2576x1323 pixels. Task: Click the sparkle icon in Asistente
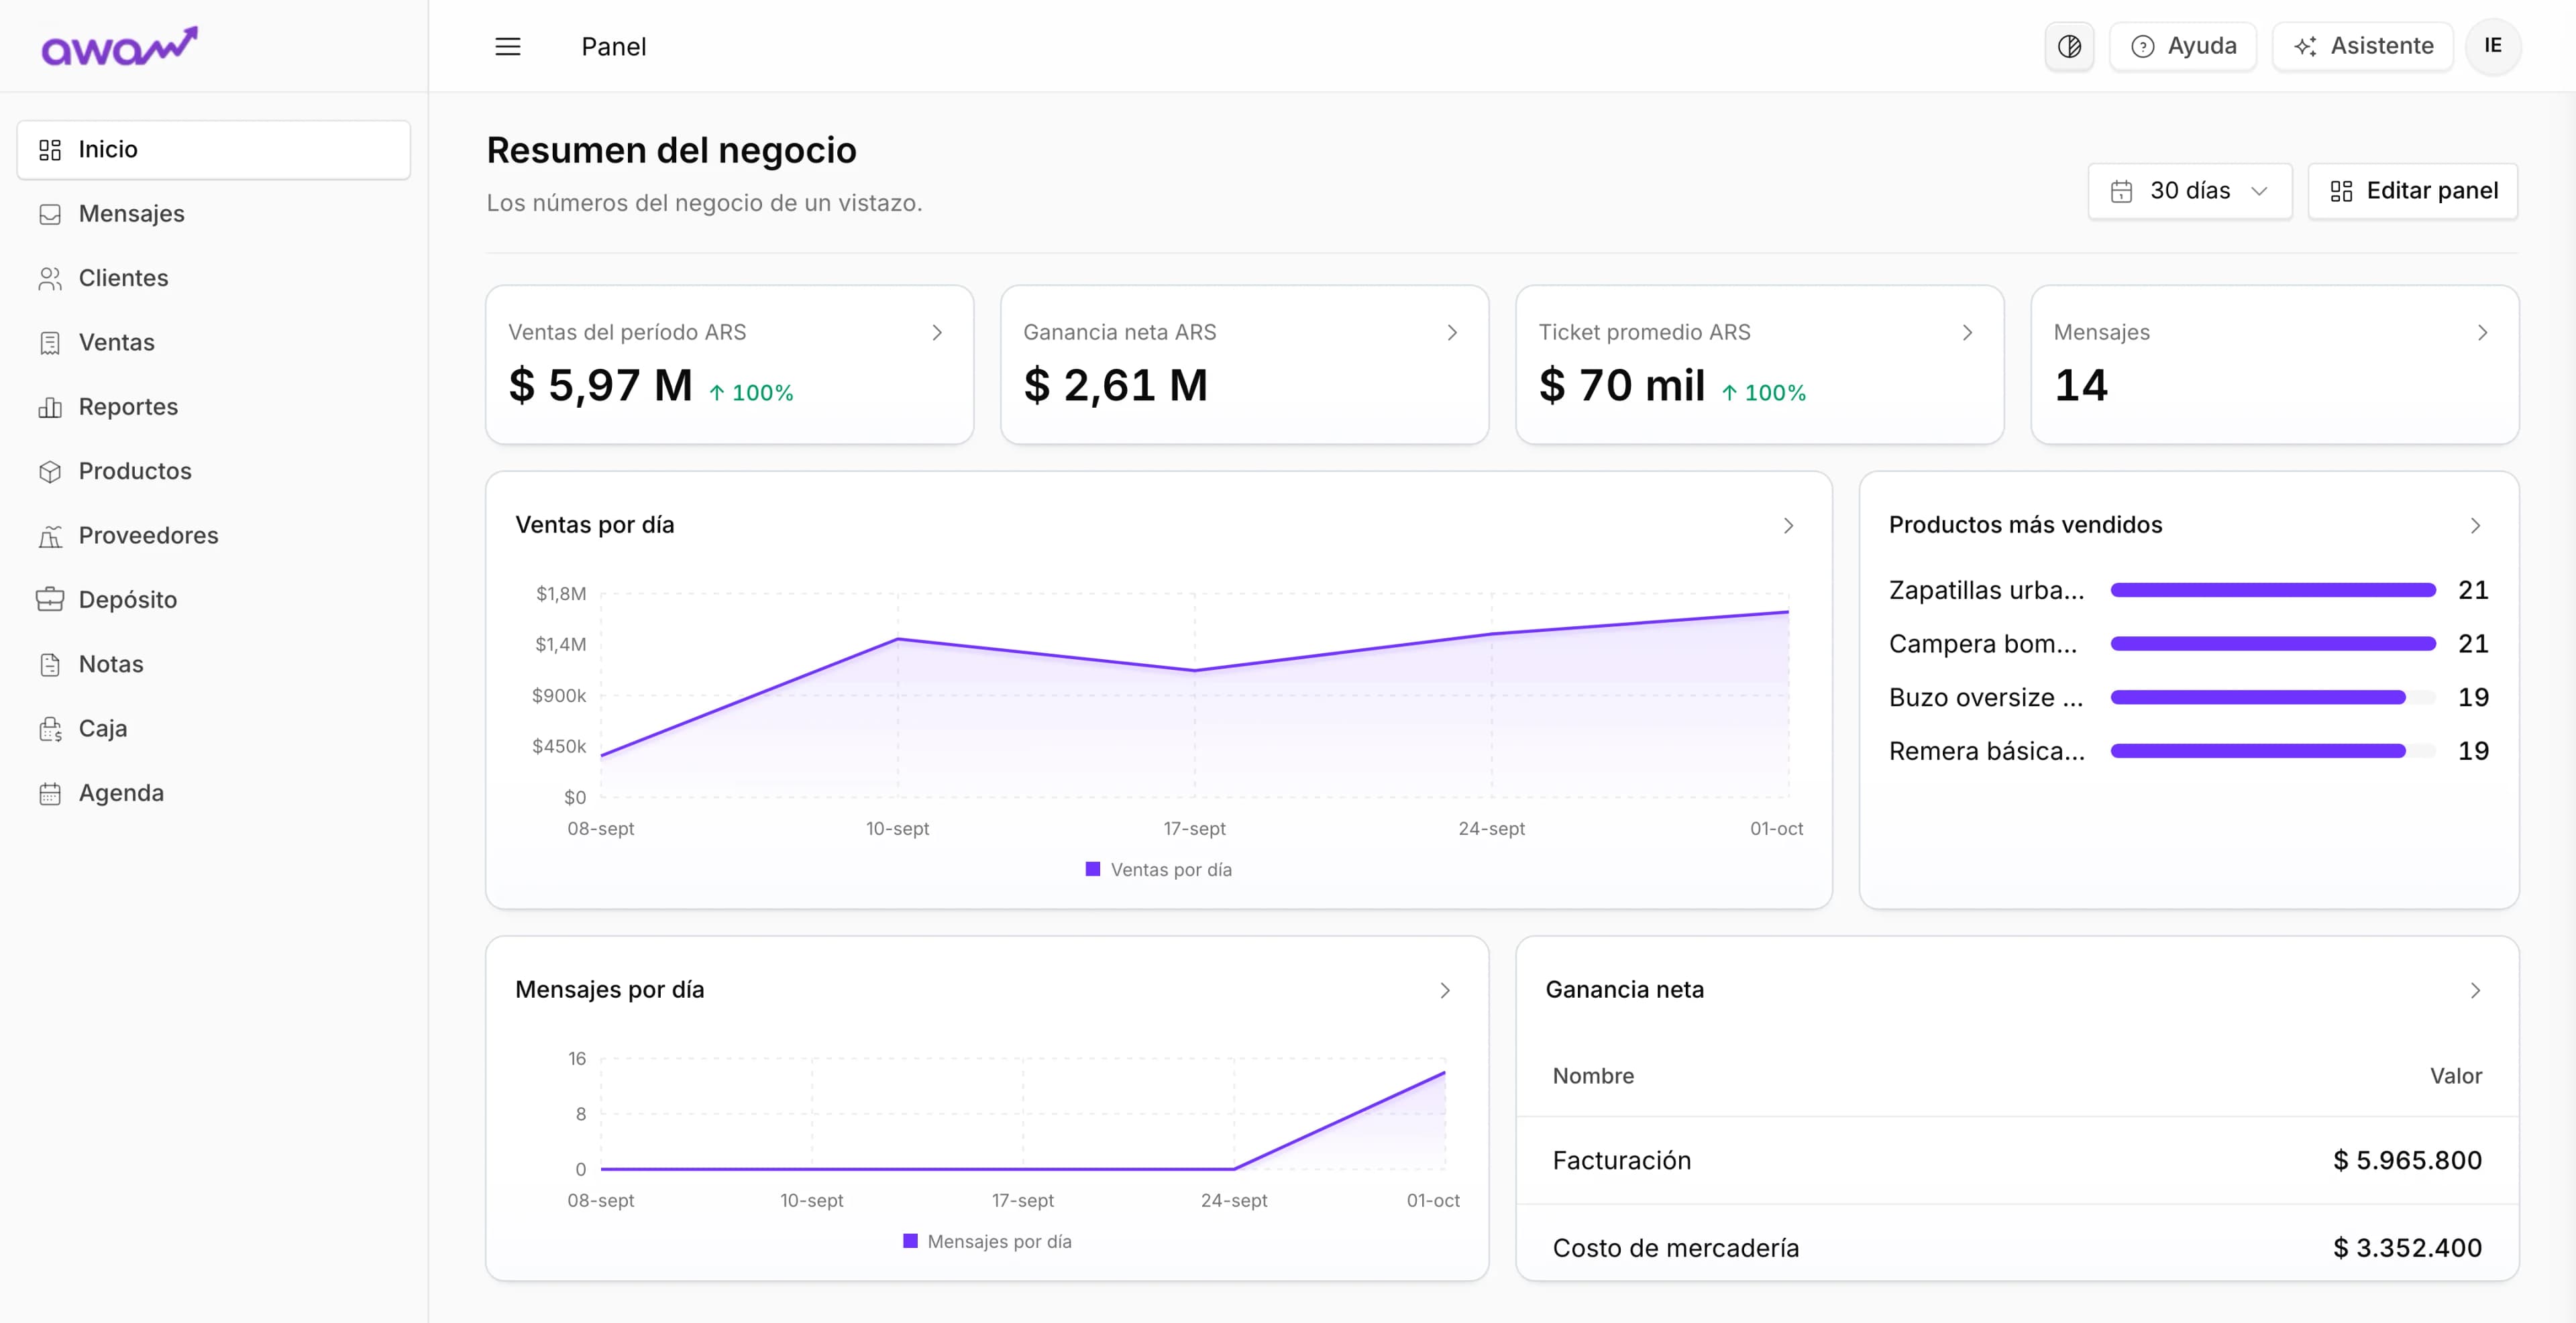(x=2306, y=46)
